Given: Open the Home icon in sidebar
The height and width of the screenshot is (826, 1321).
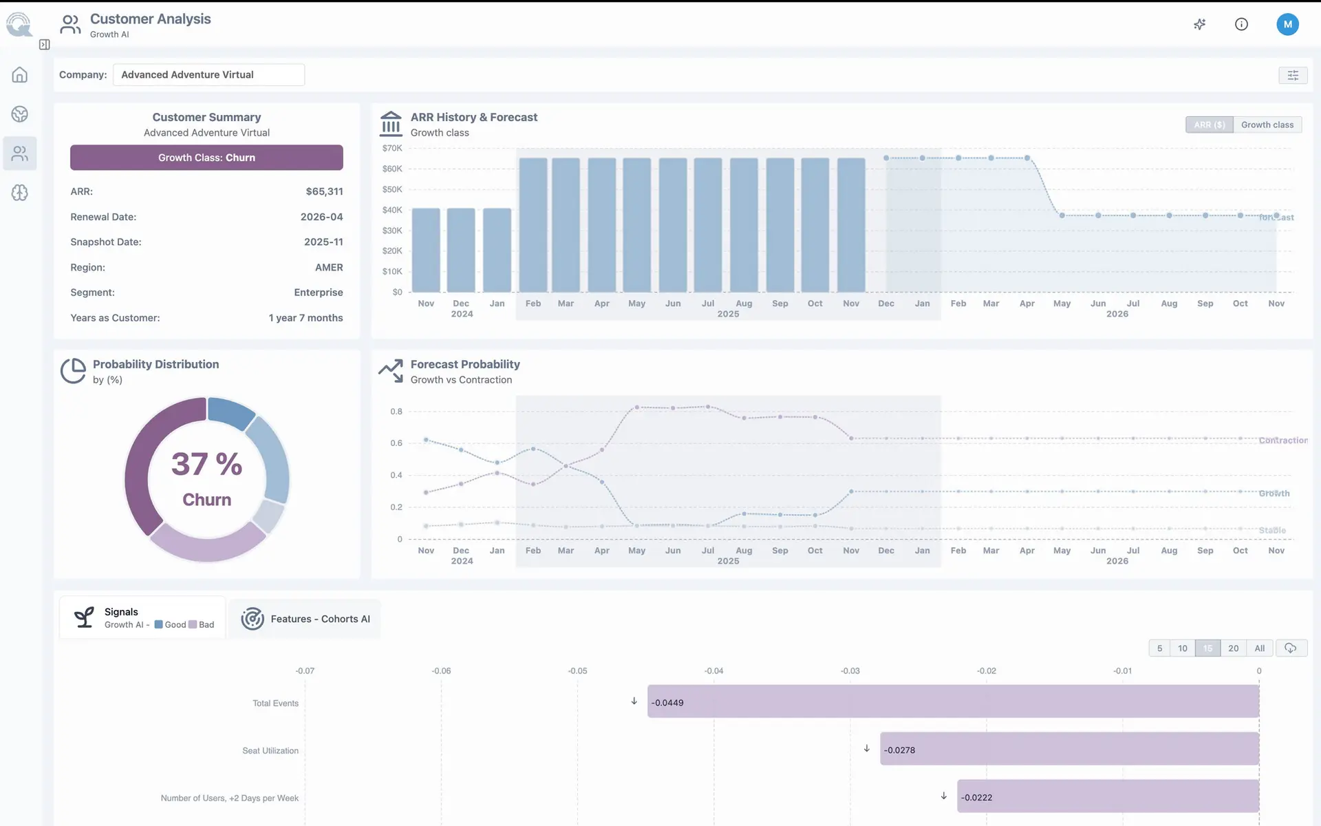Looking at the screenshot, I should [x=20, y=74].
